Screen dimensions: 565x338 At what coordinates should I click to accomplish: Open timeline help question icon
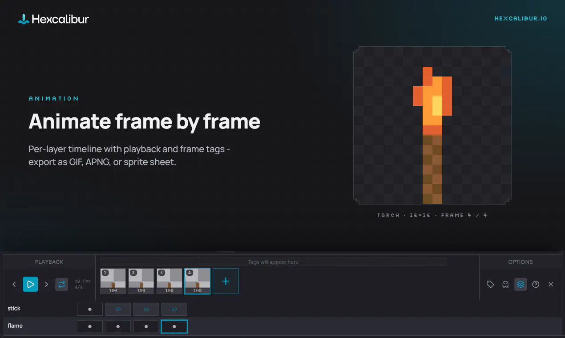pyautogui.click(x=536, y=284)
